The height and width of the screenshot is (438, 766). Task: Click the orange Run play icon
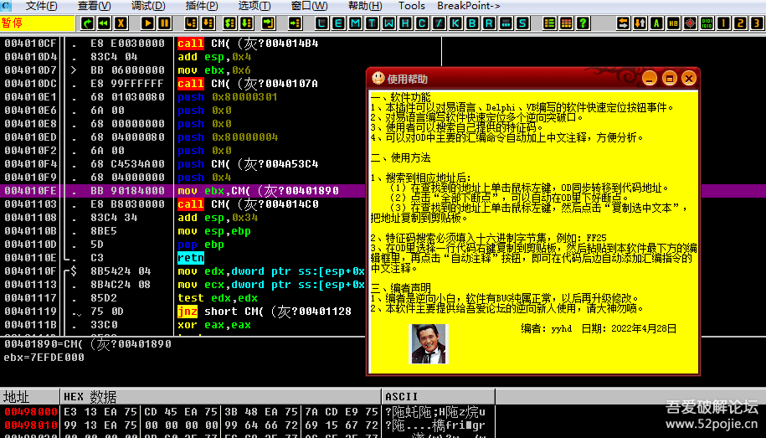[x=148, y=23]
